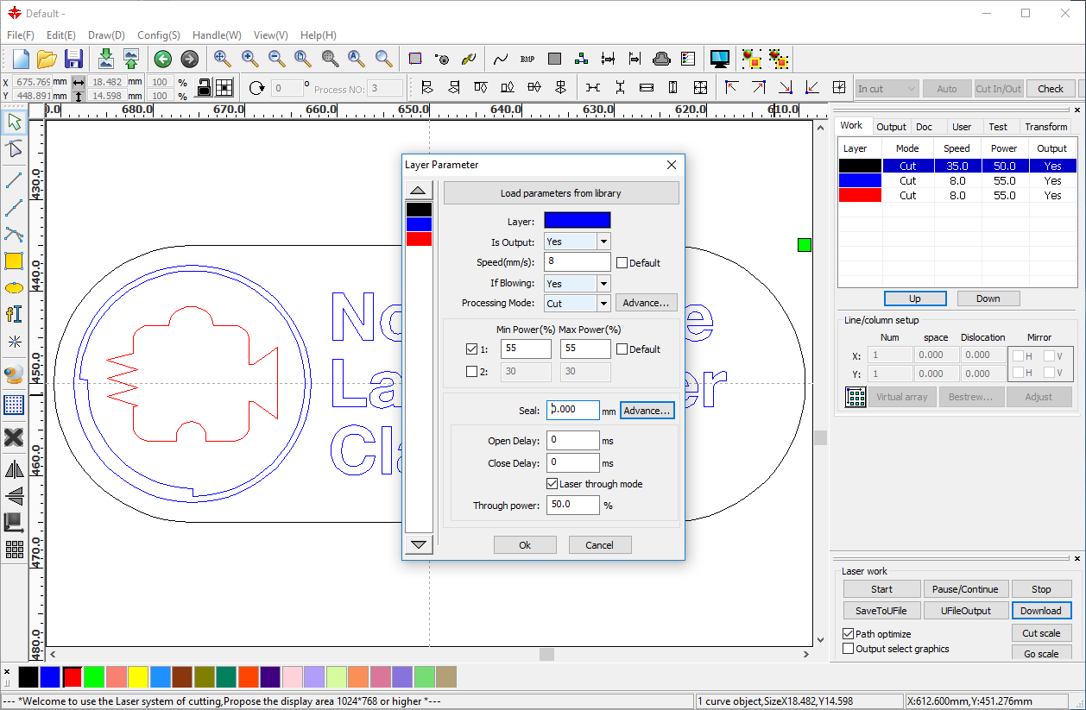This screenshot has height=710, width=1086.
Task: Click the Open folder icon
Action: pyautogui.click(x=47, y=59)
